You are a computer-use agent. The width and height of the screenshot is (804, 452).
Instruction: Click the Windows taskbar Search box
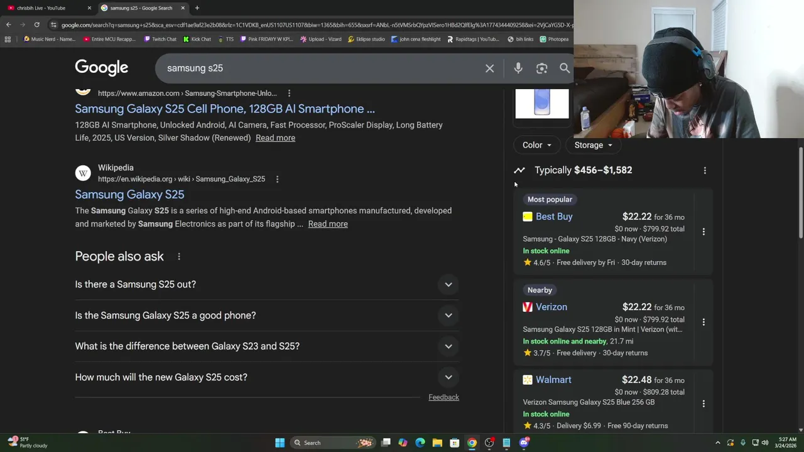coord(333,443)
